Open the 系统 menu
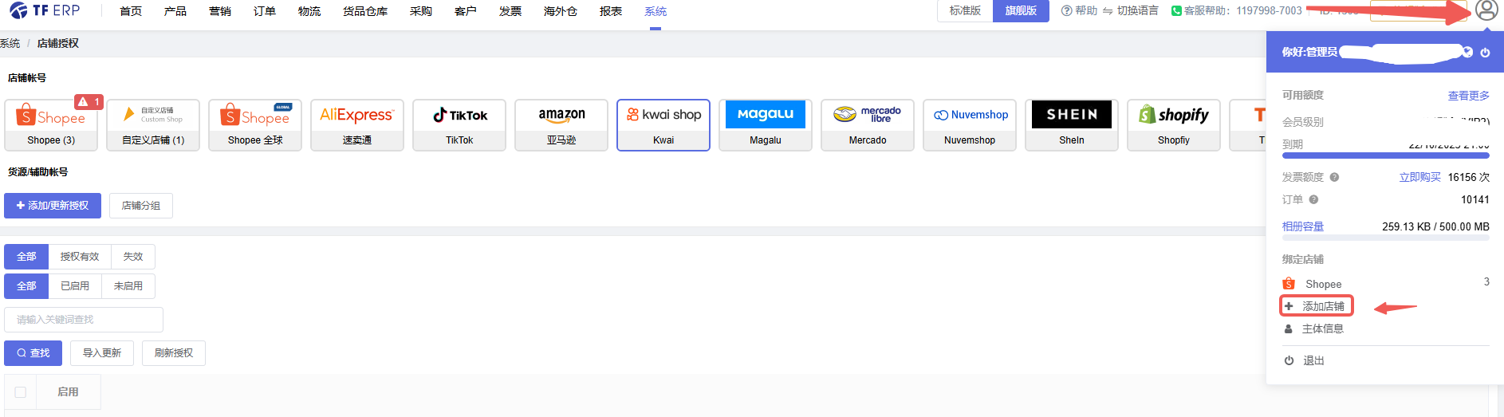 tap(656, 11)
